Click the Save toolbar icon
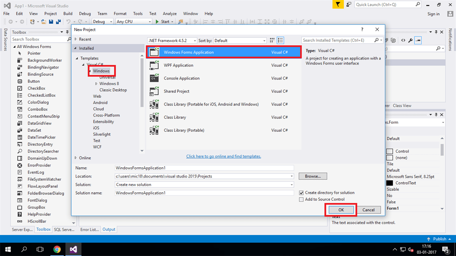Screen dimensions: 456x256 [51, 21]
